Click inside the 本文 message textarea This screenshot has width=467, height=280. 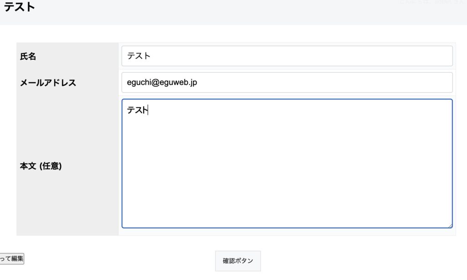point(287,163)
